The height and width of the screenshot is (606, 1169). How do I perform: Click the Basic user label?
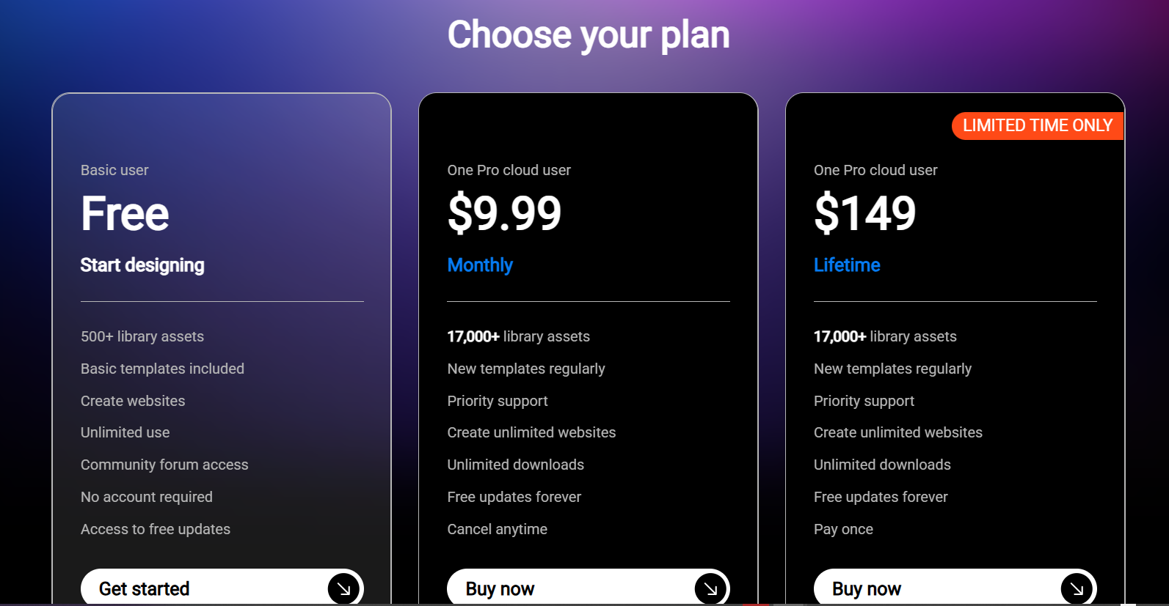click(114, 170)
